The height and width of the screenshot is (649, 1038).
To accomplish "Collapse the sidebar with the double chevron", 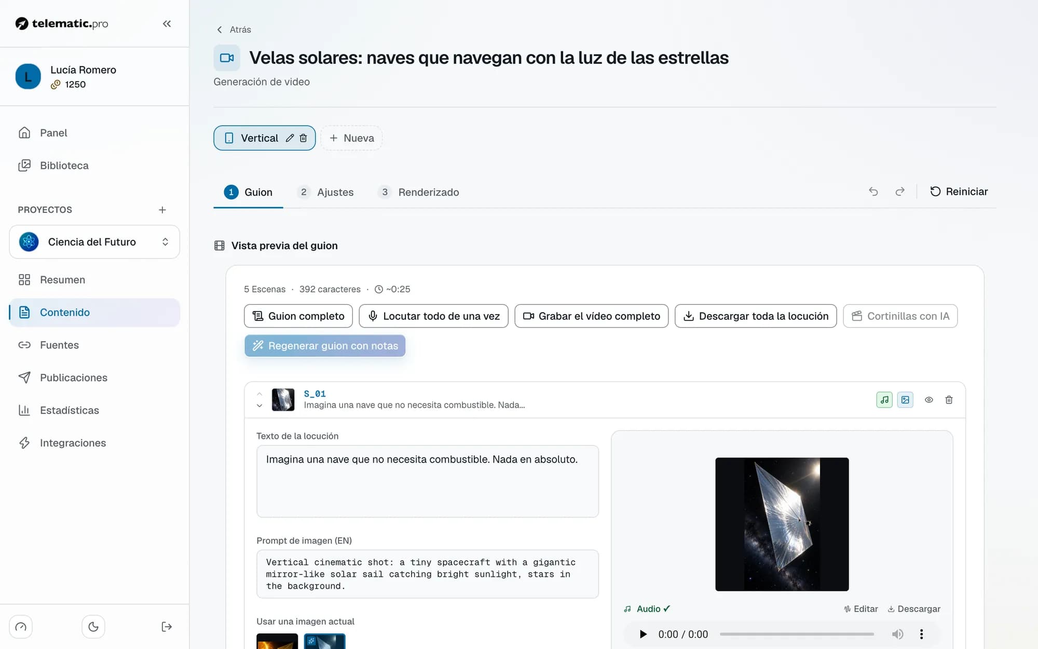I will (x=167, y=24).
